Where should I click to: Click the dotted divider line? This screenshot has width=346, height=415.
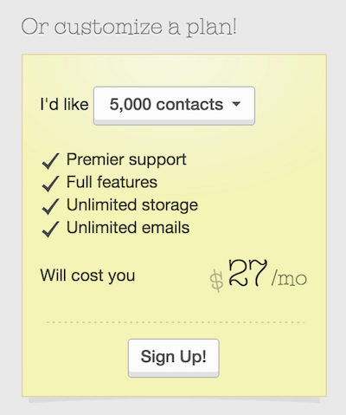176,322
